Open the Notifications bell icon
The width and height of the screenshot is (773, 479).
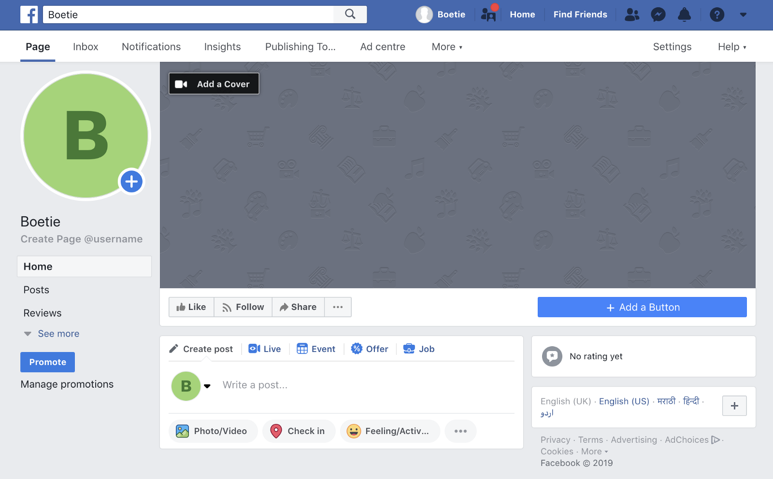click(x=684, y=14)
